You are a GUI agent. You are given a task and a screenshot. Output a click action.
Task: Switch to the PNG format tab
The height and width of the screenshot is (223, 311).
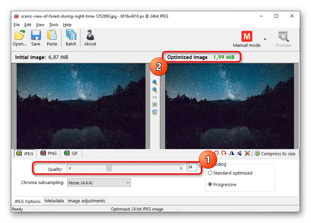(48, 153)
